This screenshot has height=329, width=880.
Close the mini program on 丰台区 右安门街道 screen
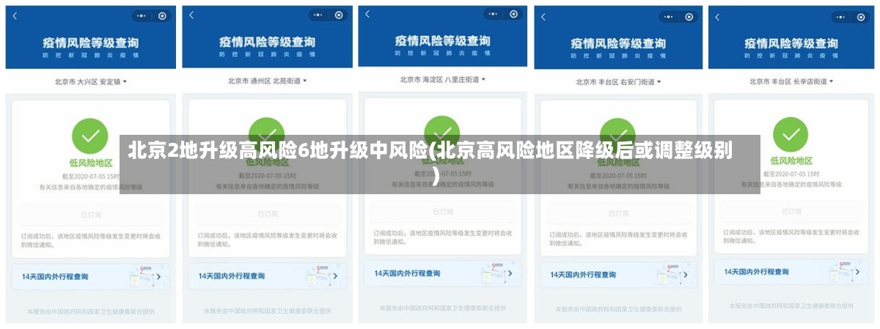[689, 15]
